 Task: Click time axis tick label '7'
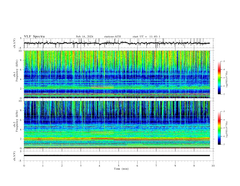pyautogui.click(x=156, y=166)
